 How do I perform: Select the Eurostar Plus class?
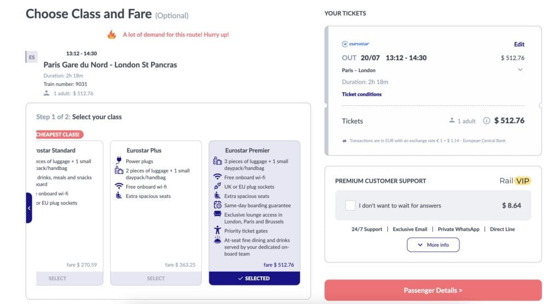[x=156, y=278]
